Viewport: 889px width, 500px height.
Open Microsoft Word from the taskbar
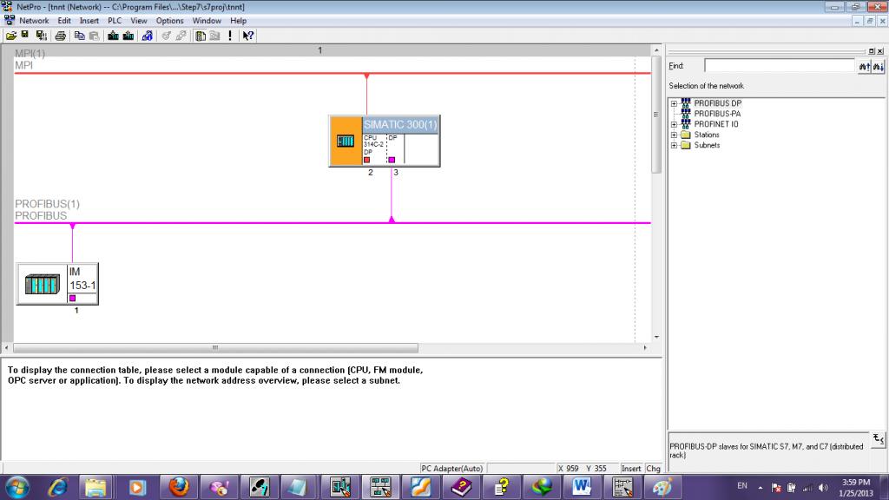[x=582, y=486]
